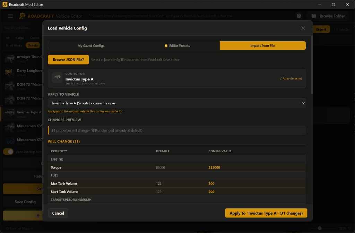Click the Browse JSON File button
The height and width of the screenshot is (233, 355).
[x=68, y=60]
